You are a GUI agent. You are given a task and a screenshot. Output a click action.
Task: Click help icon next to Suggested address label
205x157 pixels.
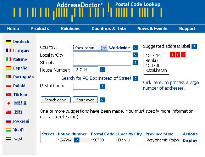[194, 46]
